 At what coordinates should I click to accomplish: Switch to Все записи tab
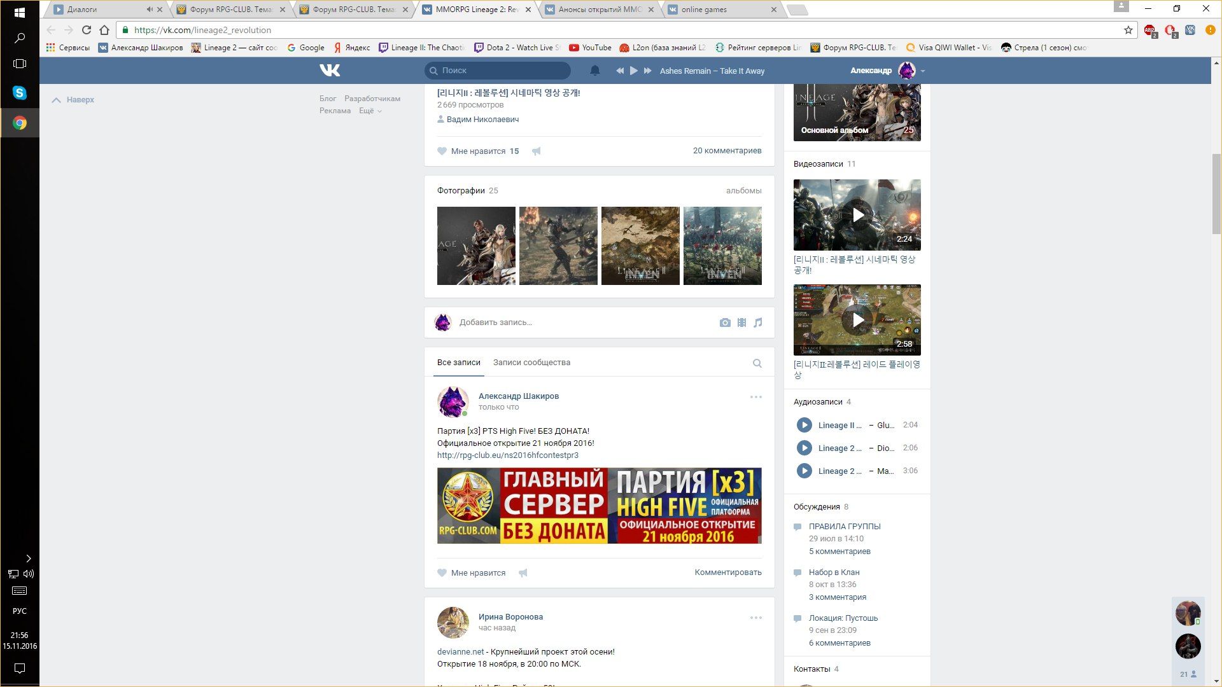[x=458, y=363]
